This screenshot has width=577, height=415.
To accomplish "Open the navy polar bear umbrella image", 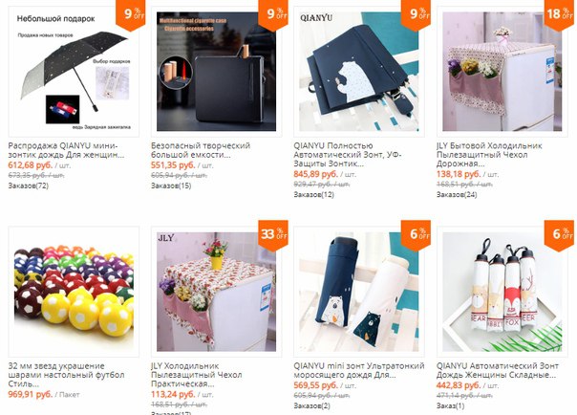I will click(x=359, y=72).
